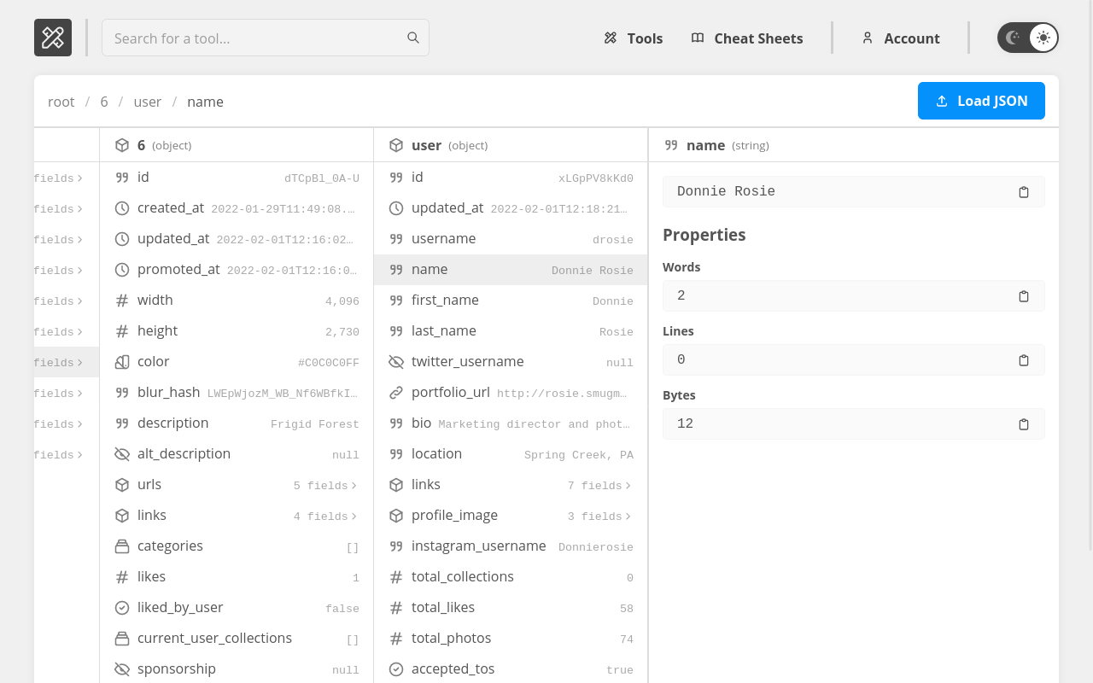Copy the name value Donnie Rosie
This screenshot has height=683, width=1093.
1024,192
